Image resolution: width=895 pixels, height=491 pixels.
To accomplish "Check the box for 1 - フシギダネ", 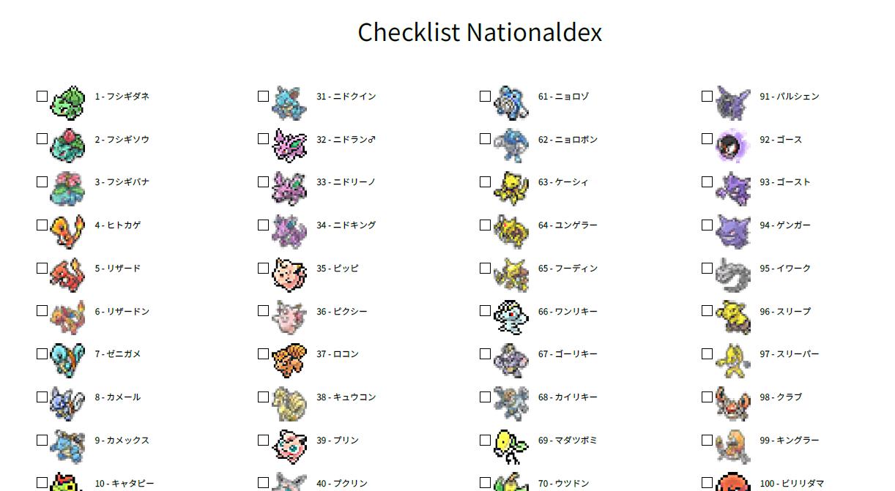I will [42, 96].
